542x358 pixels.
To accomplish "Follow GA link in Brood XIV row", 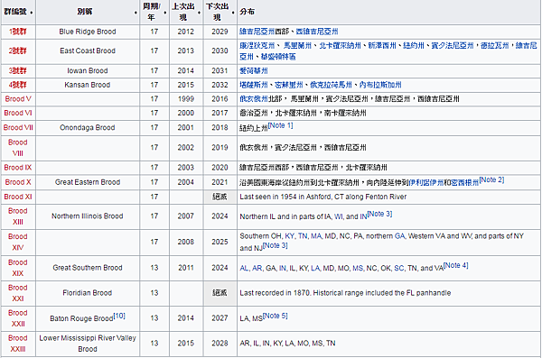I will point(399,236).
